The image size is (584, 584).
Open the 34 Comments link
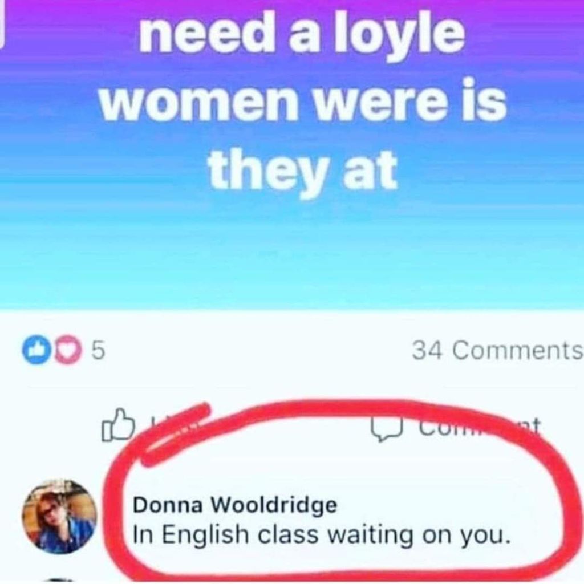pos(497,351)
